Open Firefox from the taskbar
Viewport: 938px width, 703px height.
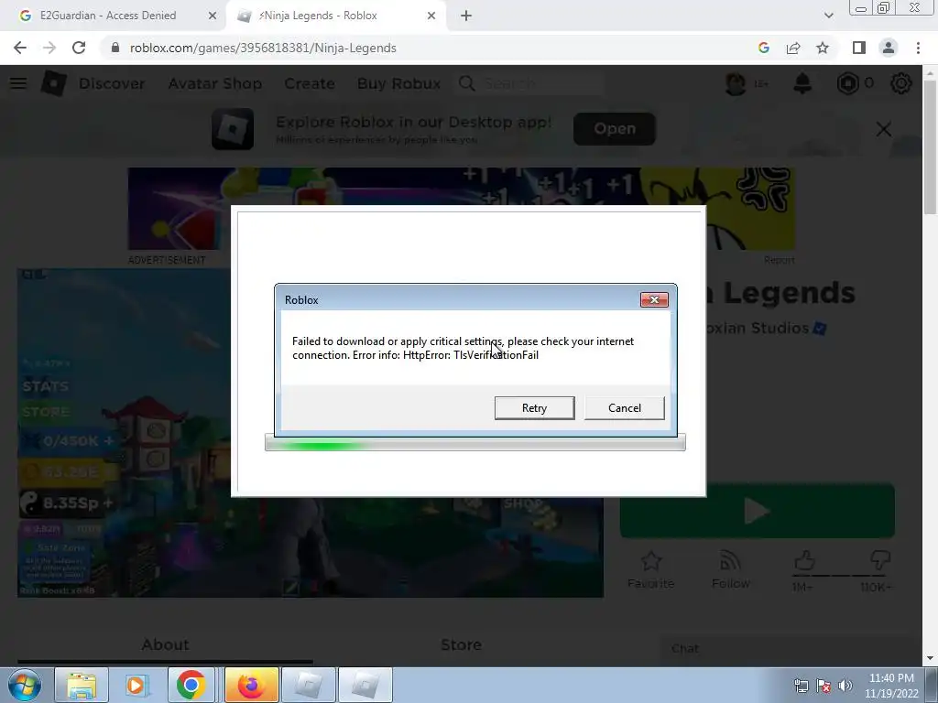click(x=252, y=685)
